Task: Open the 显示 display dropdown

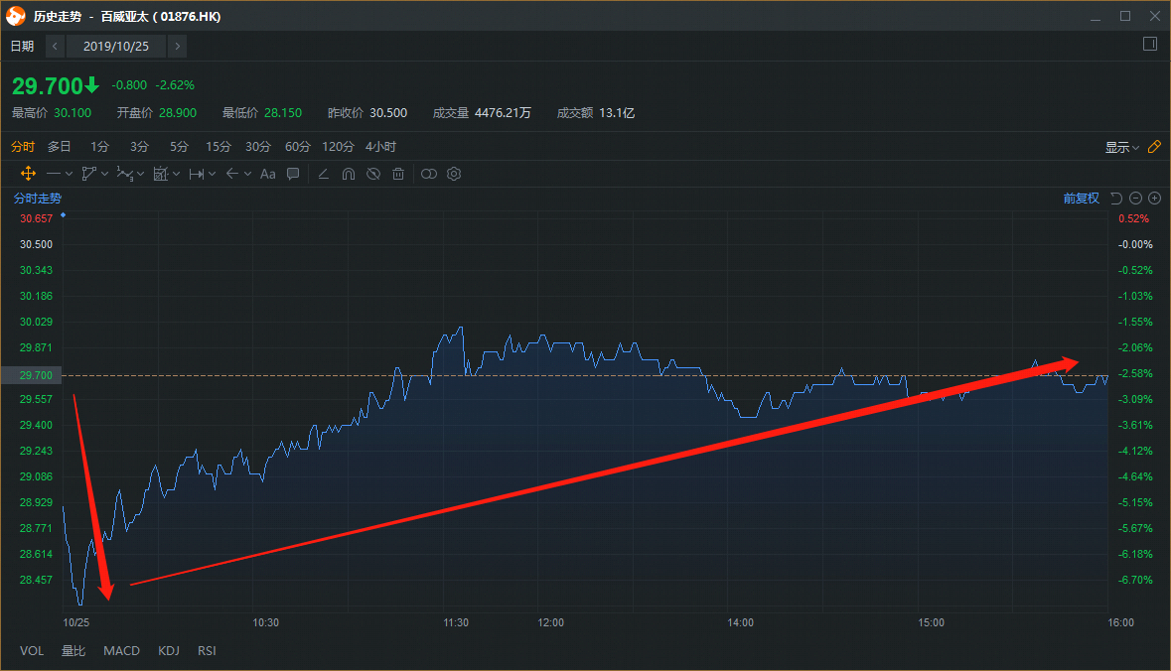Action: 1122,147
